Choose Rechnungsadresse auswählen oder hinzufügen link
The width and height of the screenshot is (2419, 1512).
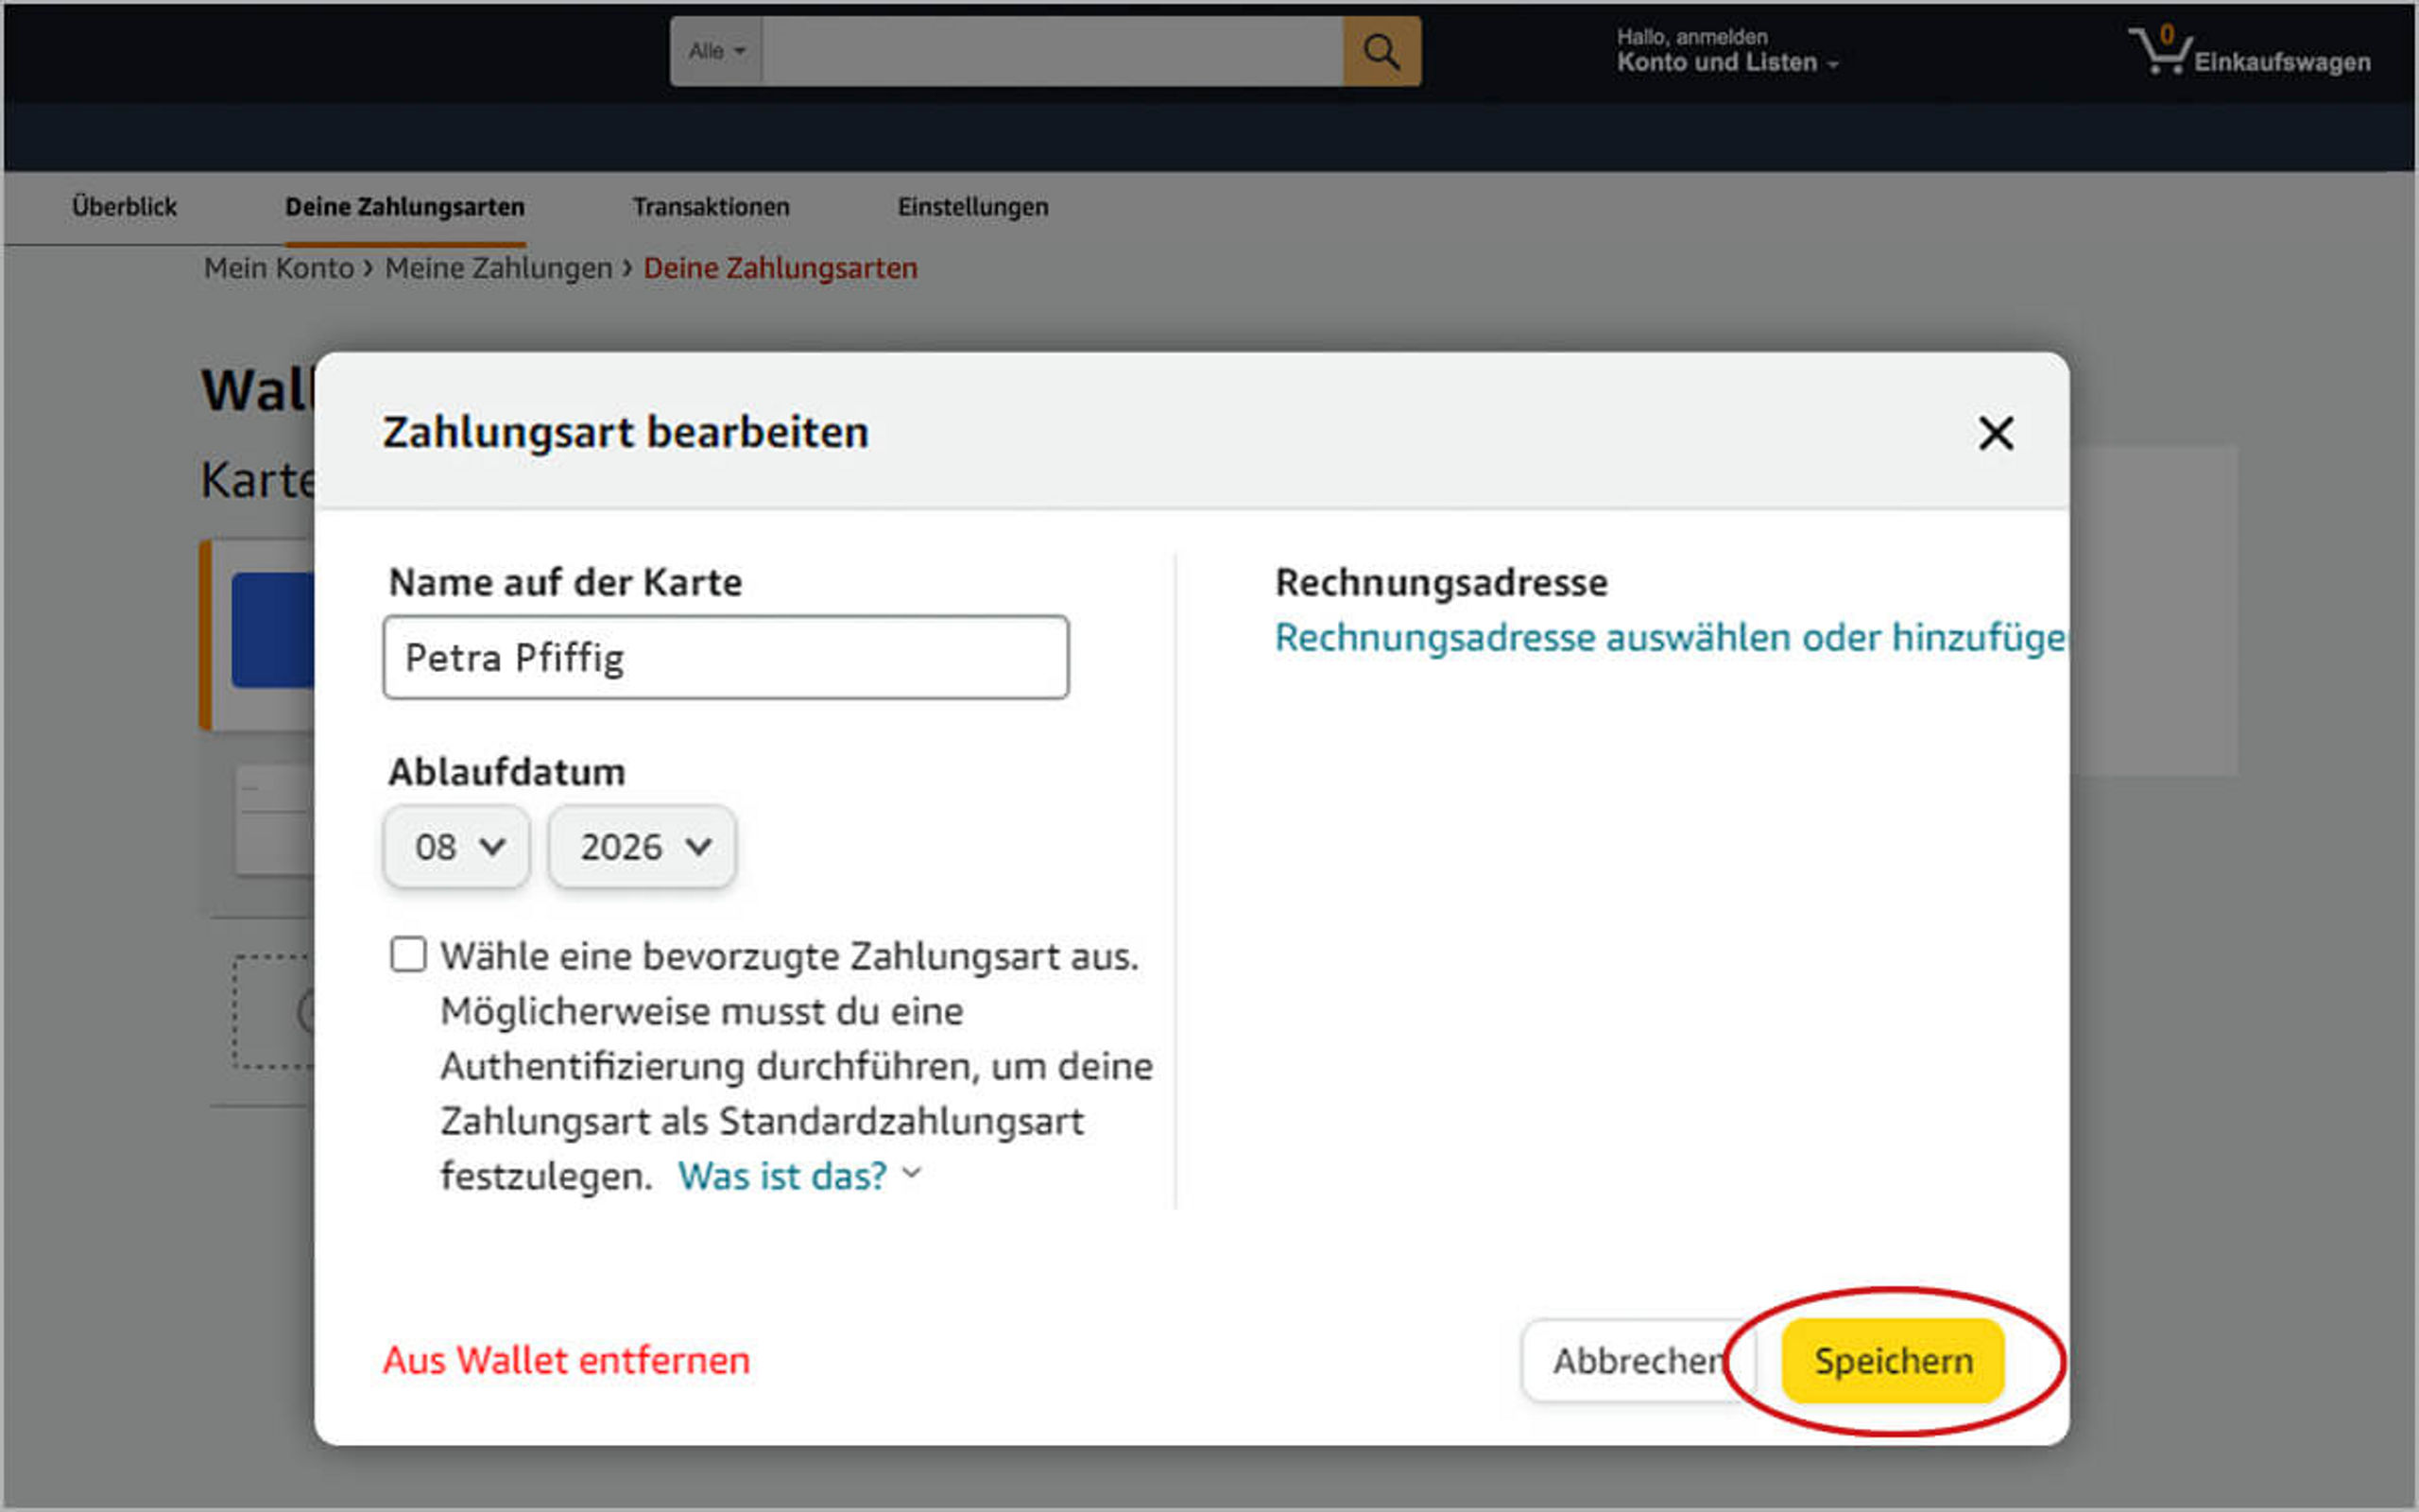point(1667,638)
